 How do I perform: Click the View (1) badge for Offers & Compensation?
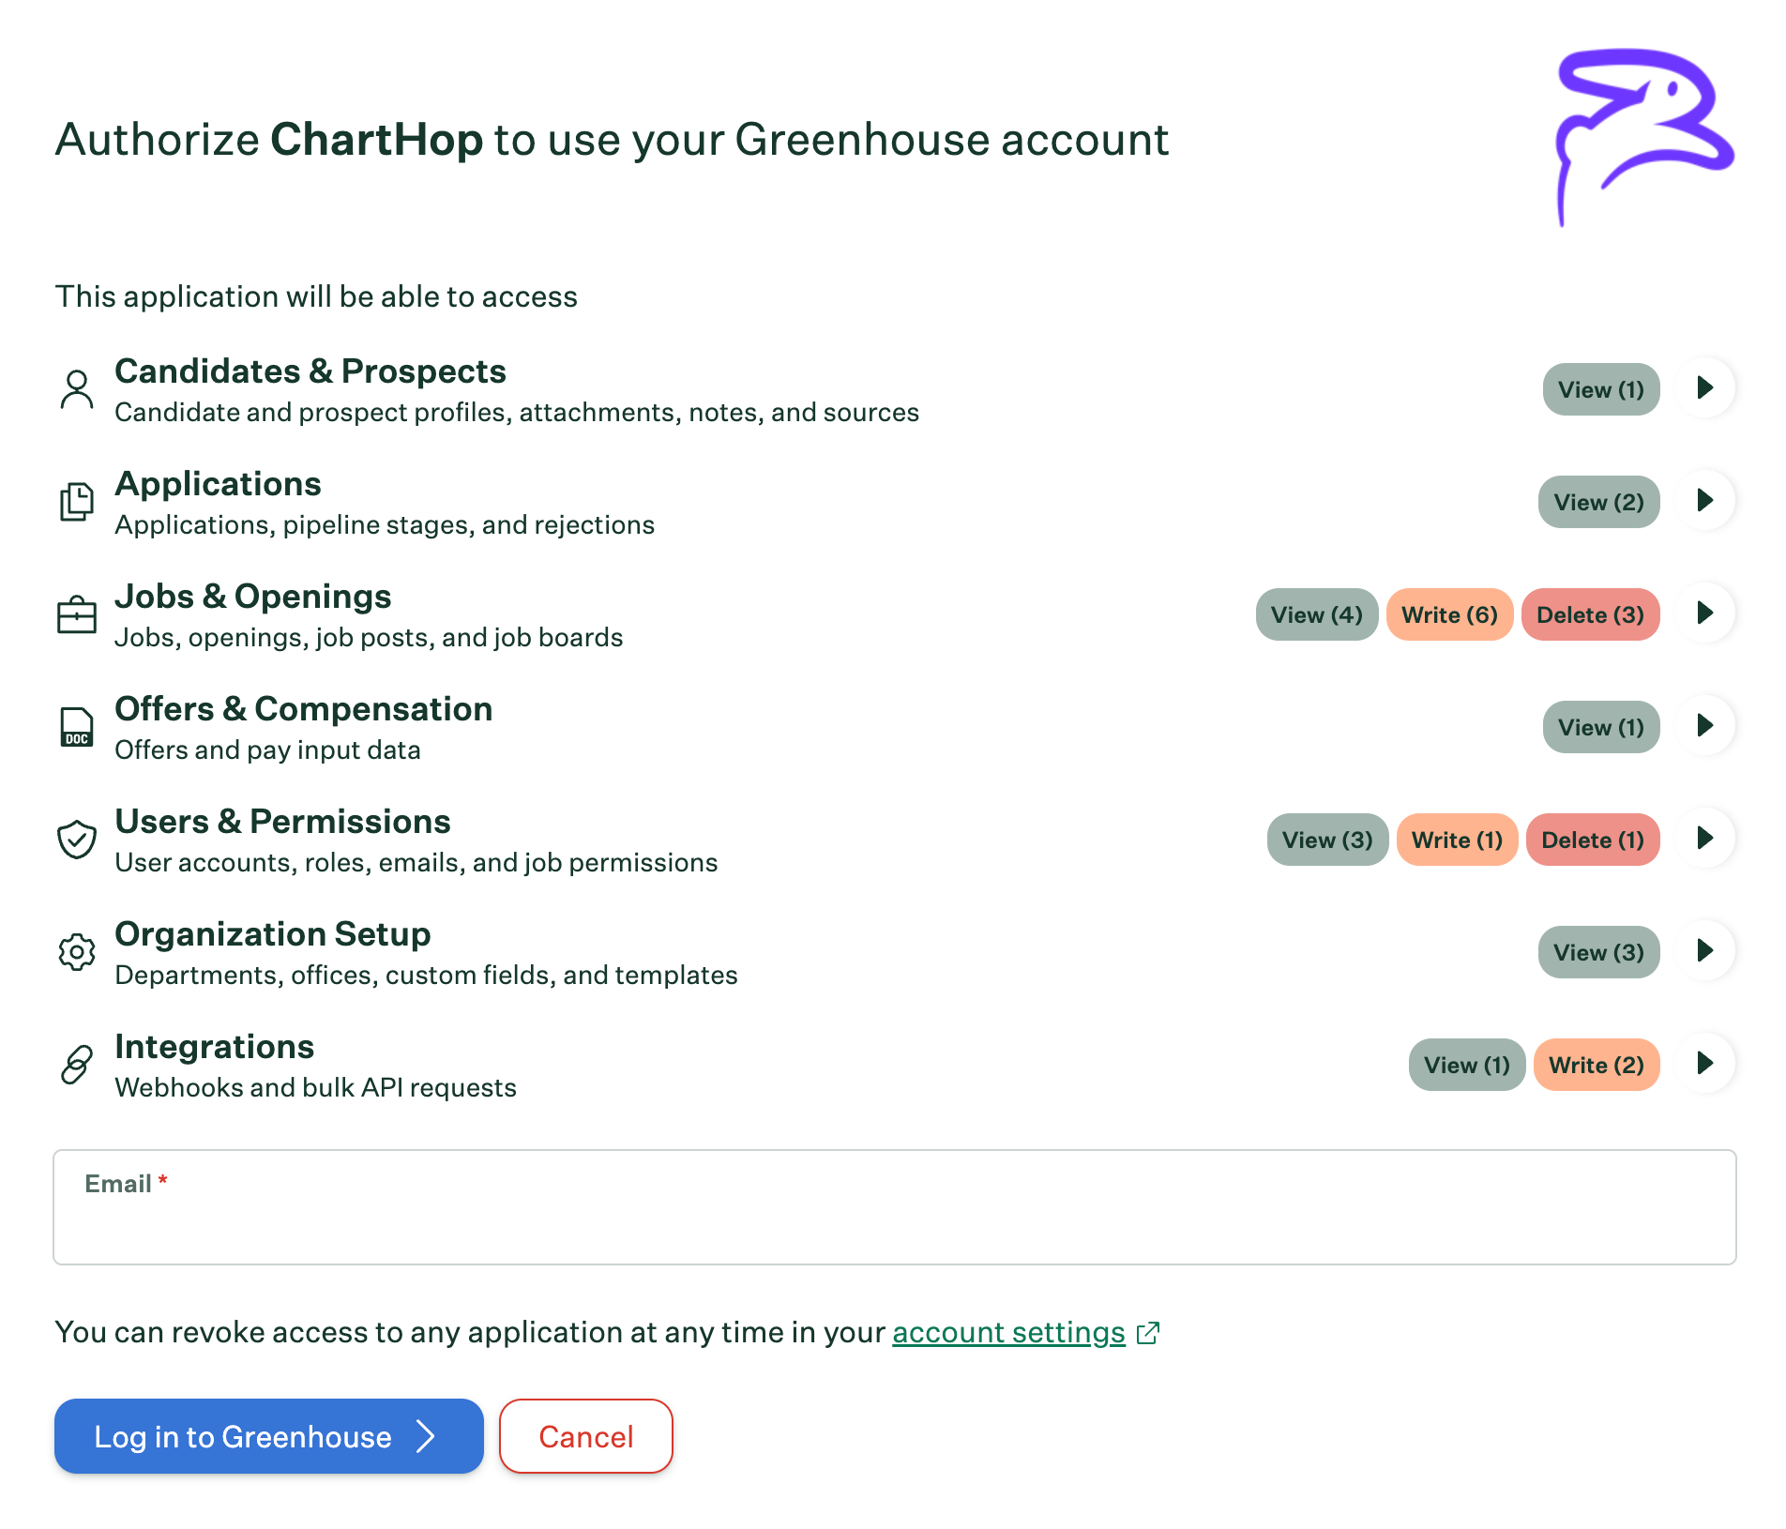tap(1601, 727)
